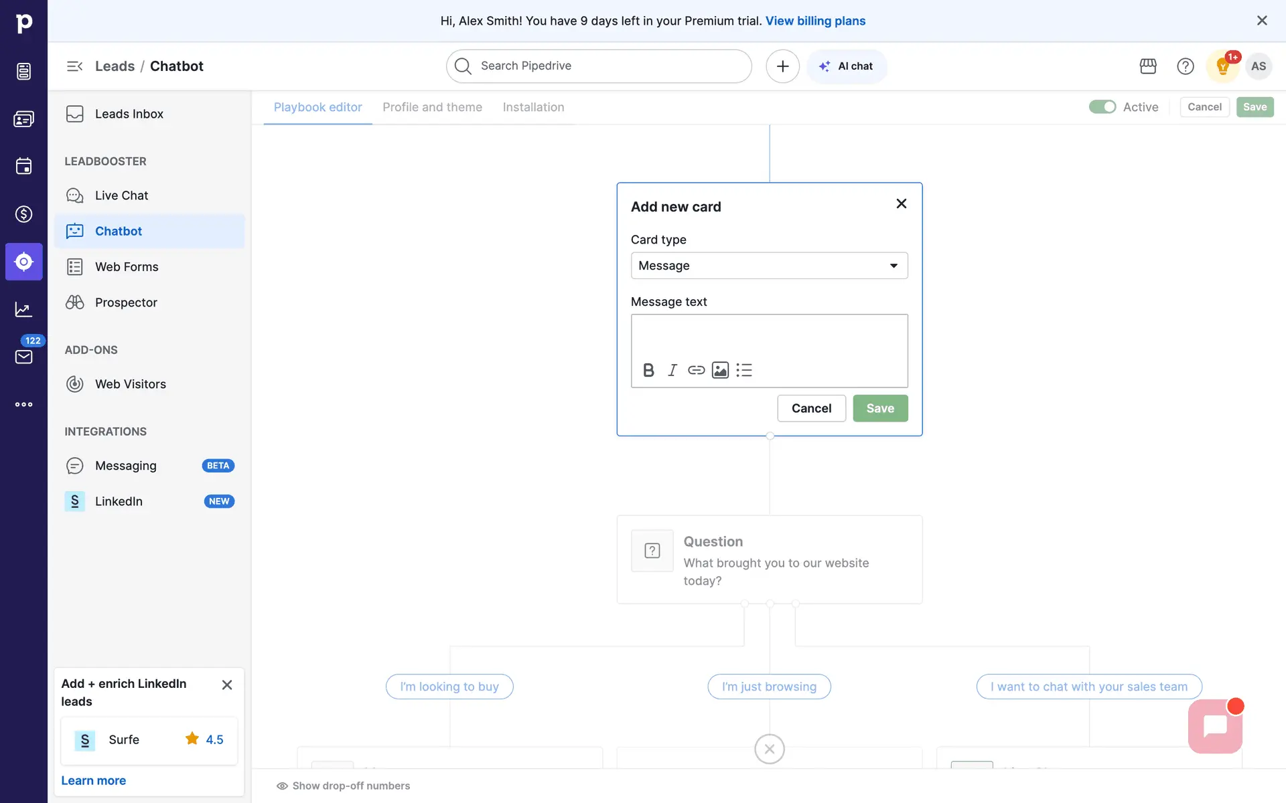Image resolution: width=1286 pixels, height=803 pixels.
Task: Open the quick add plus menu
Action: [x=782, y=66]
